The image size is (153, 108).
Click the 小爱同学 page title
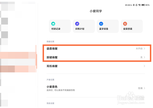96,11
